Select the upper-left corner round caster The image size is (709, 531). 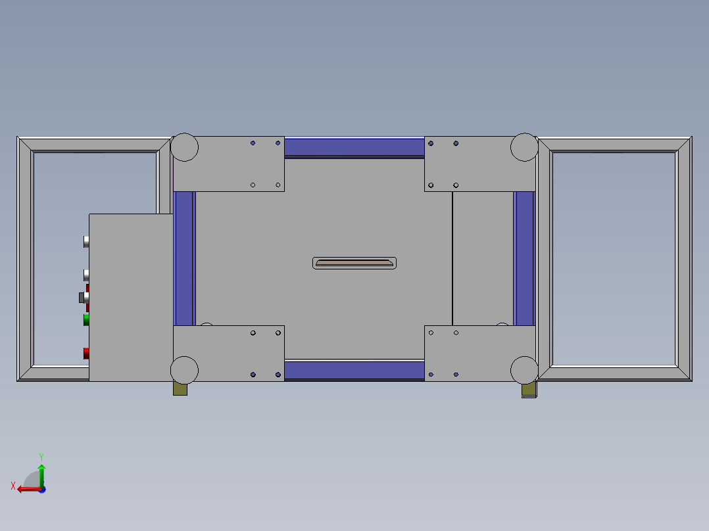[x=184, y=147]
